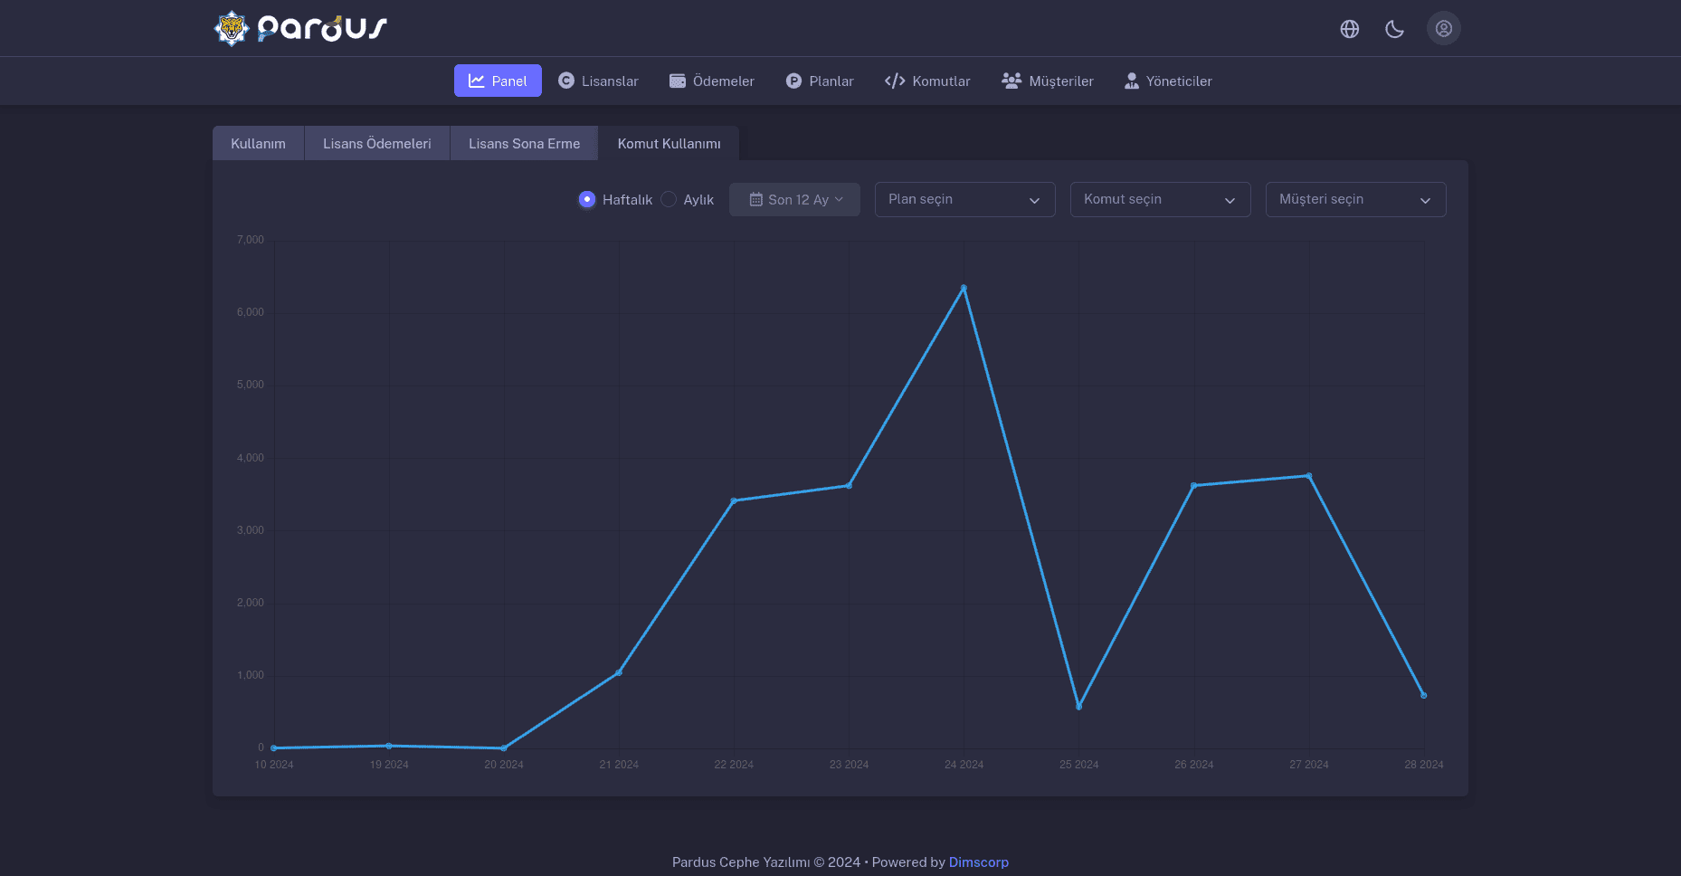Open Komutlar from the navigation bar

(x=927, y=81)
